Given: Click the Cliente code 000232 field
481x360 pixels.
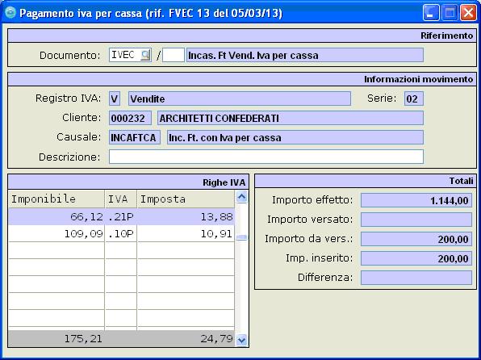Looking at the screenshot, I should click(x=130, y=118).
